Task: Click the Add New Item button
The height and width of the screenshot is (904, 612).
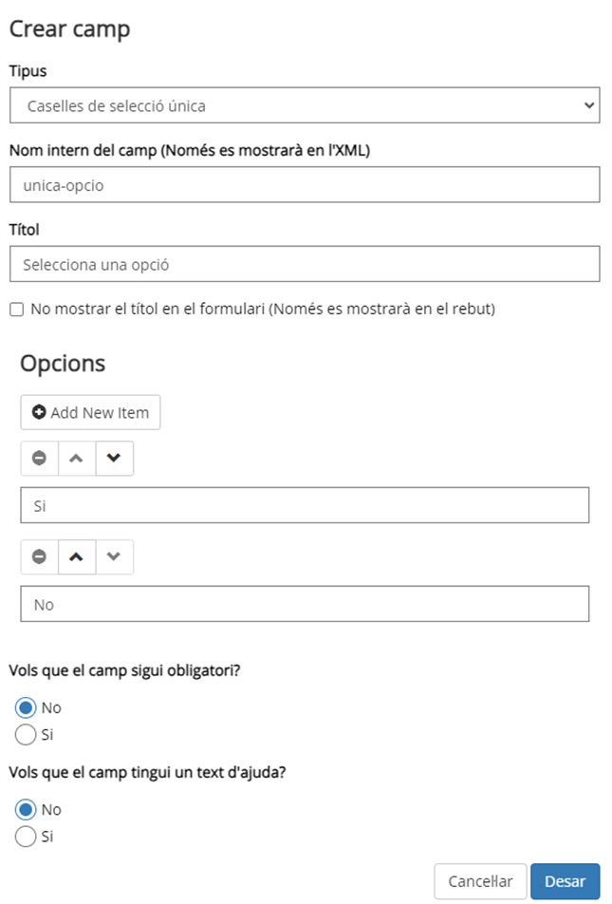Action: pos(91,412)
